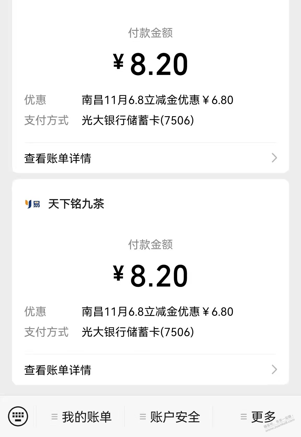Tap the 南昌11月6.8立减金 discount in the upper card

click(x=157, y=100)
